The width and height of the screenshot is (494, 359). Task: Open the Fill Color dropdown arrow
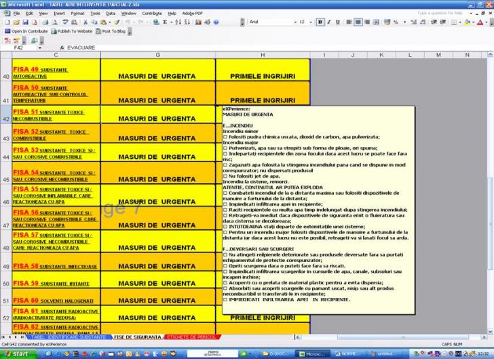[473, 22]
